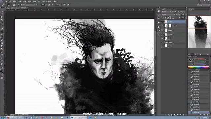Select the Zoom tool
Screen dimensions: 211x119
[x=2, y=67]
